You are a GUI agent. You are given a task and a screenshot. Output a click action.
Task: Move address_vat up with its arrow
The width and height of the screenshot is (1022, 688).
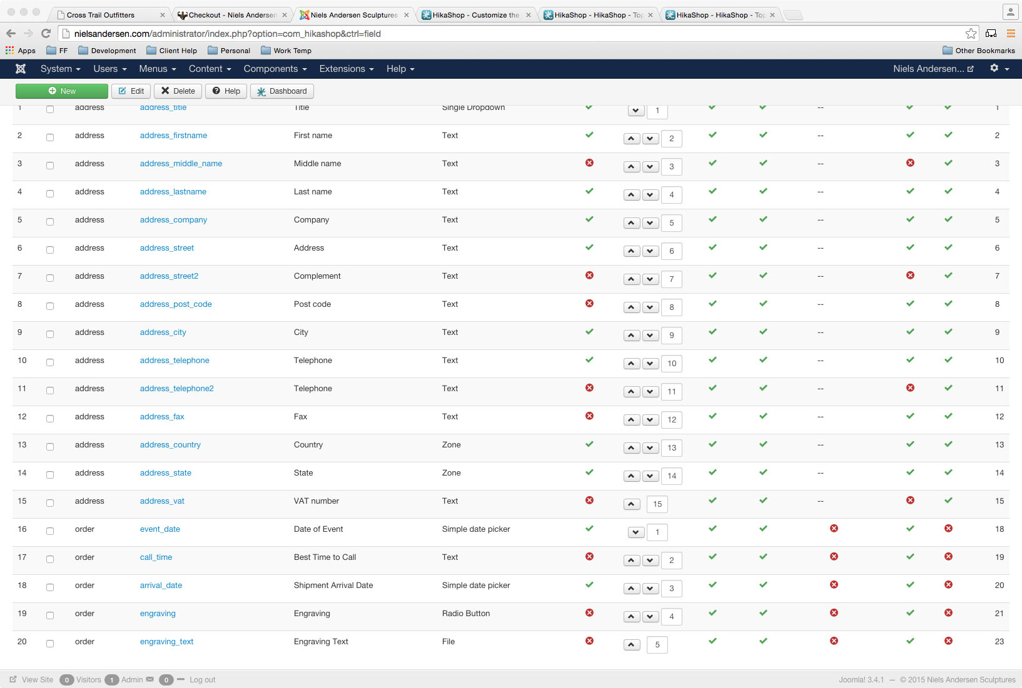[632, 504]
